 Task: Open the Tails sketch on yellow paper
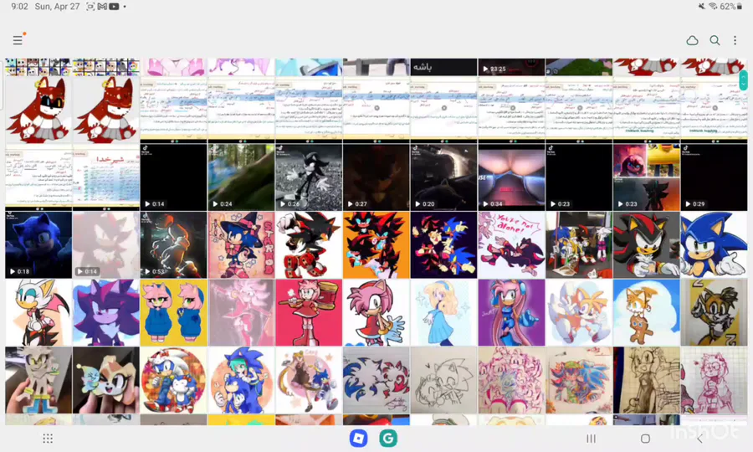[714, 313]
